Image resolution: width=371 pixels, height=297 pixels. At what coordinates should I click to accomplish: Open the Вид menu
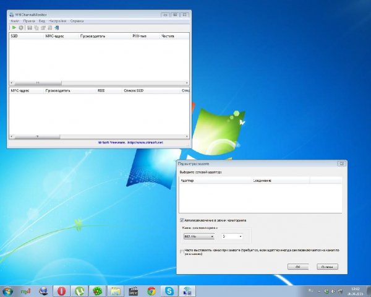click(41, 21)
